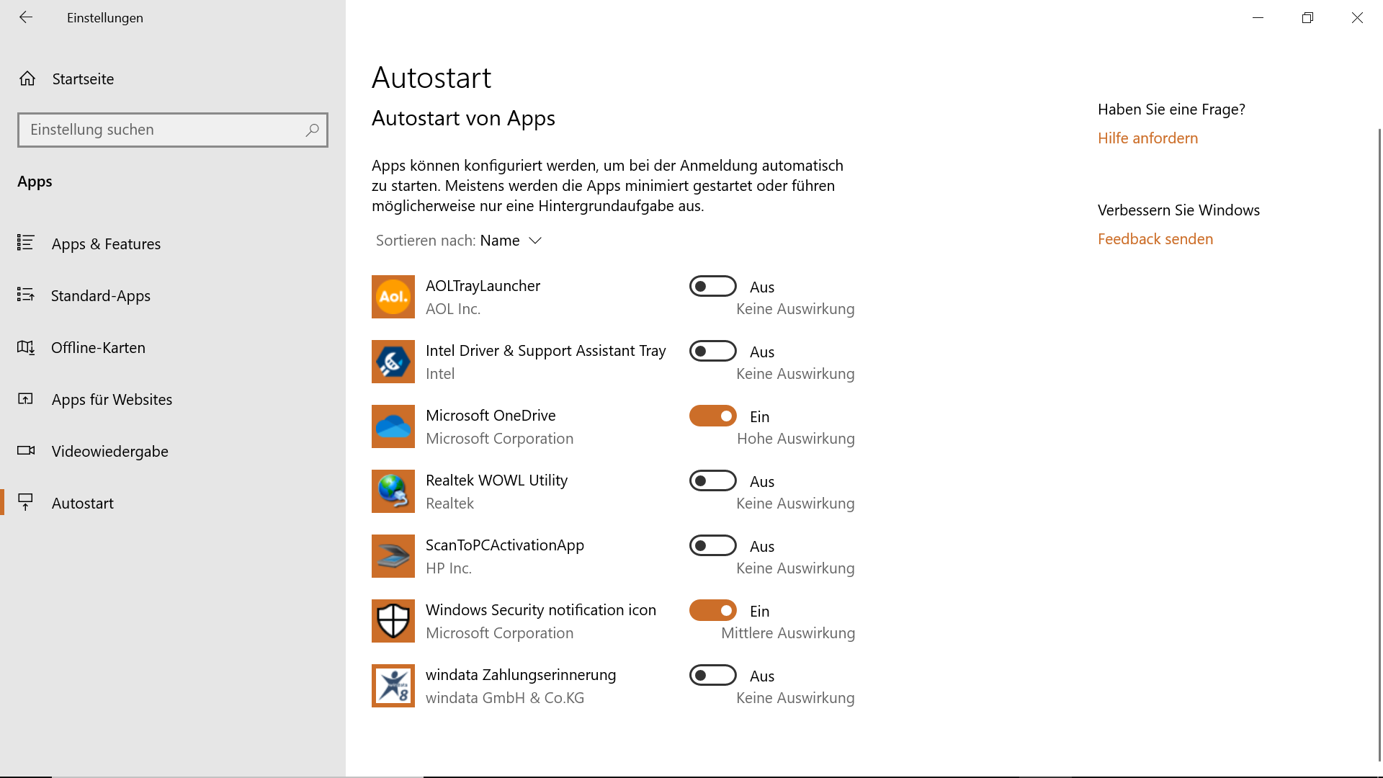Click the Verbessern Sie Windows text
This screenshot has height=778, width=1383.
coord(1178,210)
